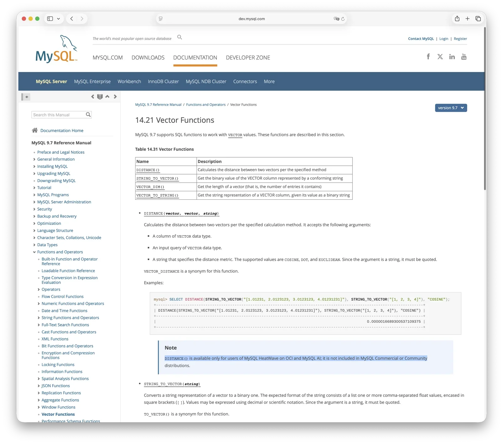The width and height of the screenshot is (503, 444).
Task: Select MySQL Server in the navigation bar
Action: point(51,81)
